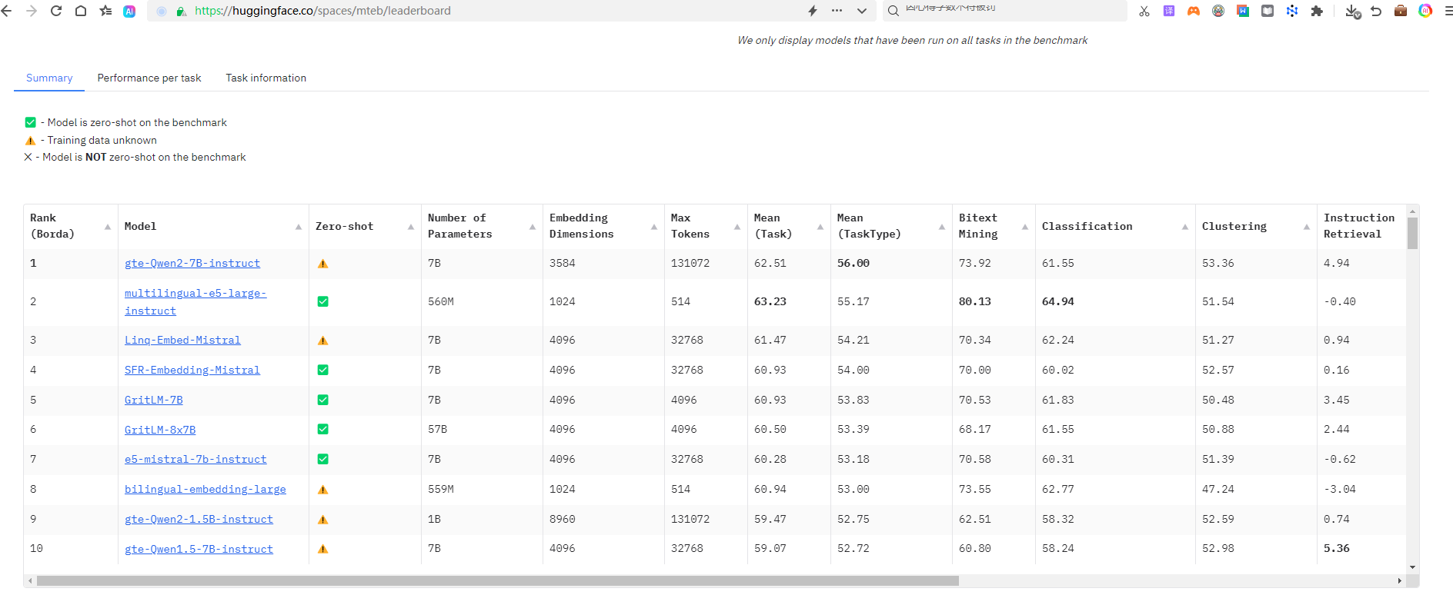Click the scissors screenshot tool icon
The height and width of the screenshot is (595, 1453).
[x=1144, y=11]
